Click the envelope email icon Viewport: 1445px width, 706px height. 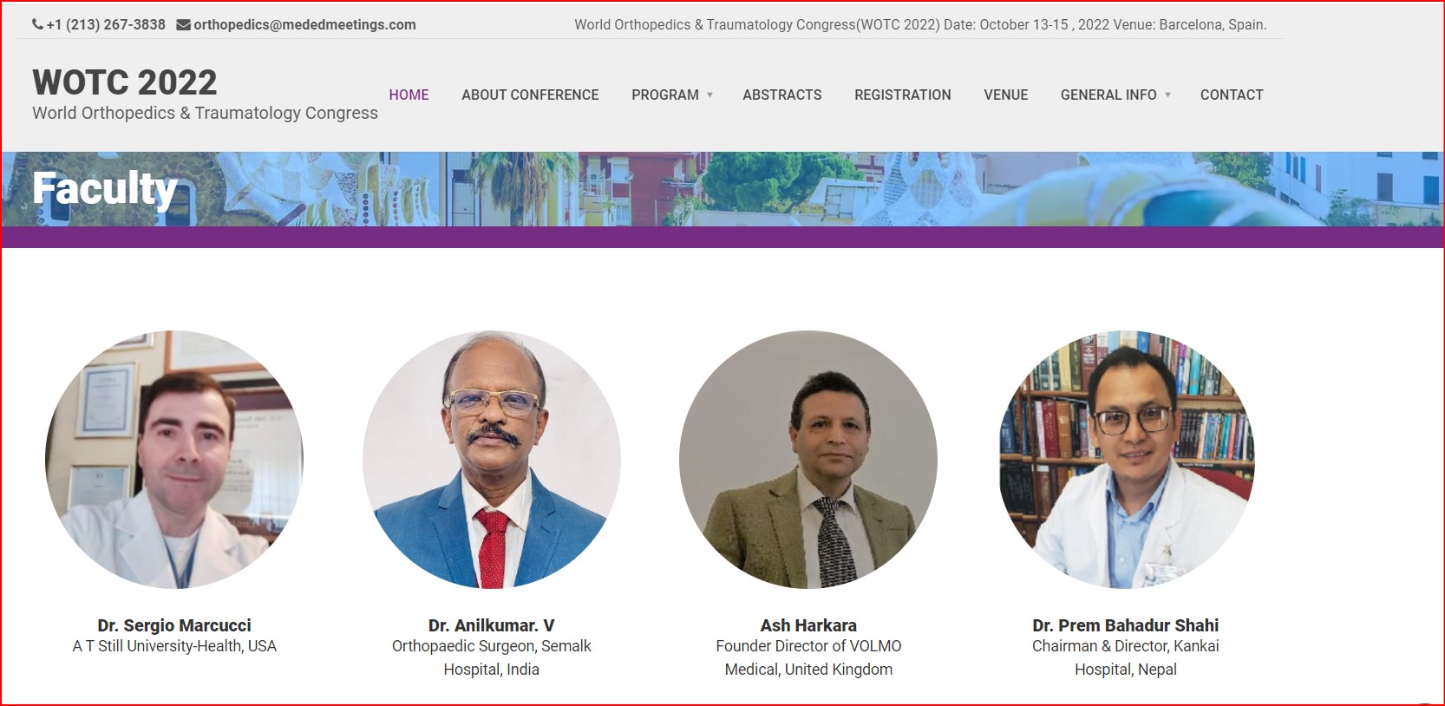183,24
